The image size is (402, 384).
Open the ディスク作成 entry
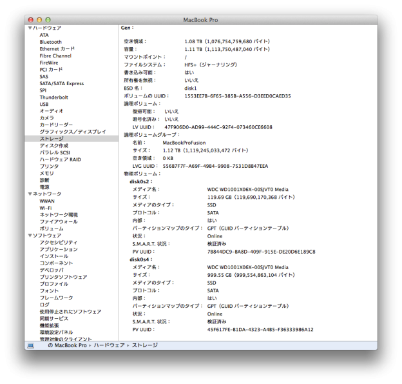pos(54,146)
